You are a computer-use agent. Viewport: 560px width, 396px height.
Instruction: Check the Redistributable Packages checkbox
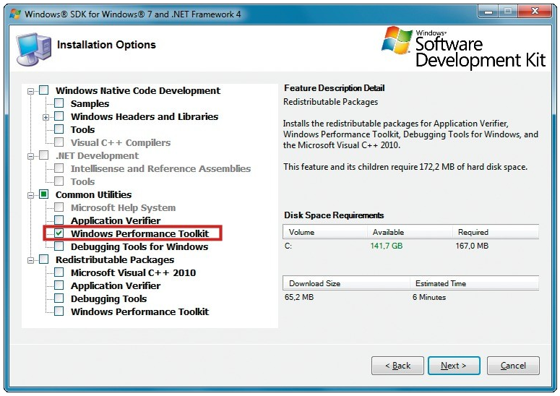43,259
